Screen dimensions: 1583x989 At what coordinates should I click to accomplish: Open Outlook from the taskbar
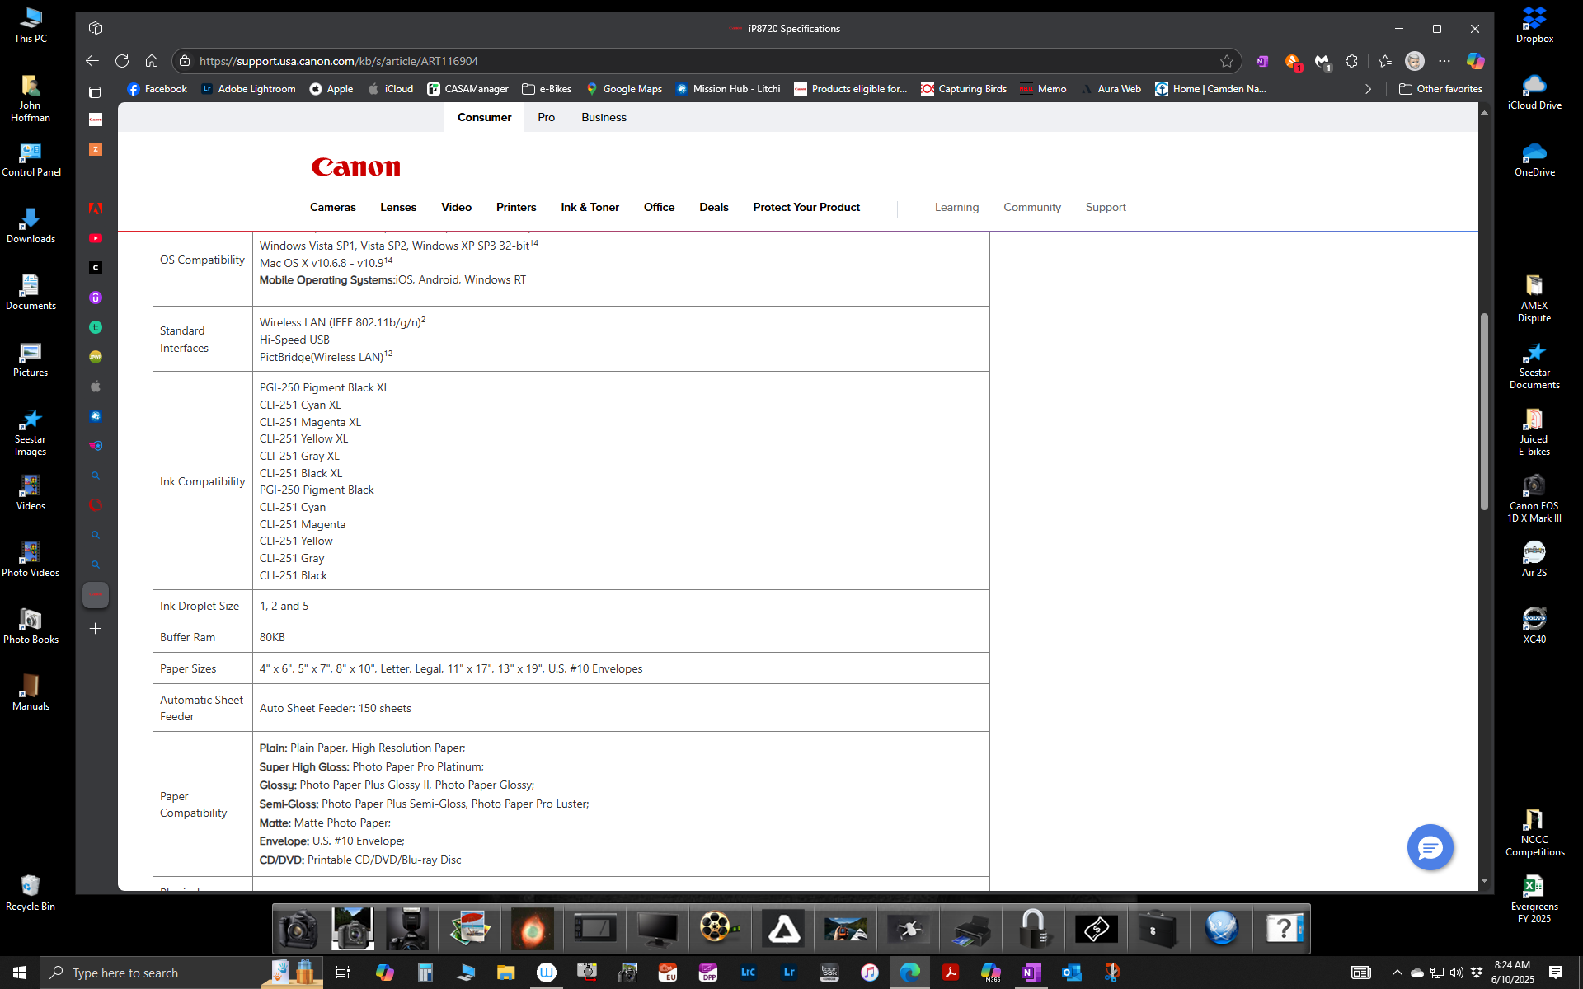(x=1071, y=973)
